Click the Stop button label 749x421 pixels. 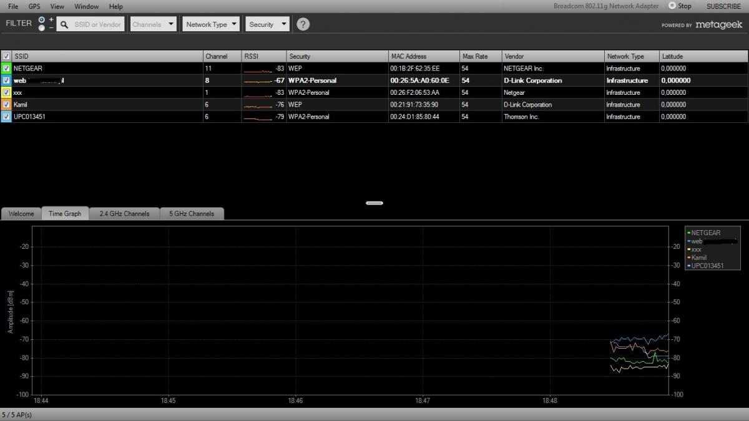tap(685, 6)
